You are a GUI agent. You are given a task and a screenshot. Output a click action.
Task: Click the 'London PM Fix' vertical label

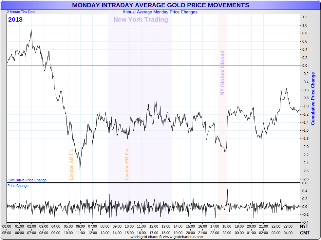[127, 164]
